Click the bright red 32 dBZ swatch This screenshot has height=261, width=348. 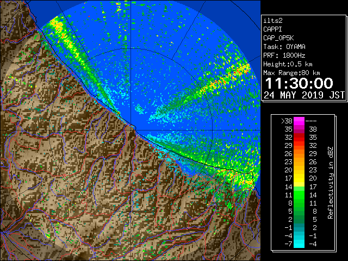pos(299,138)
